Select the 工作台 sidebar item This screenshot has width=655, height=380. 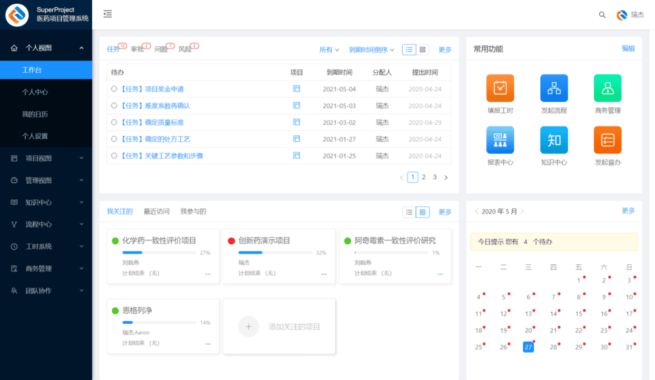(x=46, y=70)
